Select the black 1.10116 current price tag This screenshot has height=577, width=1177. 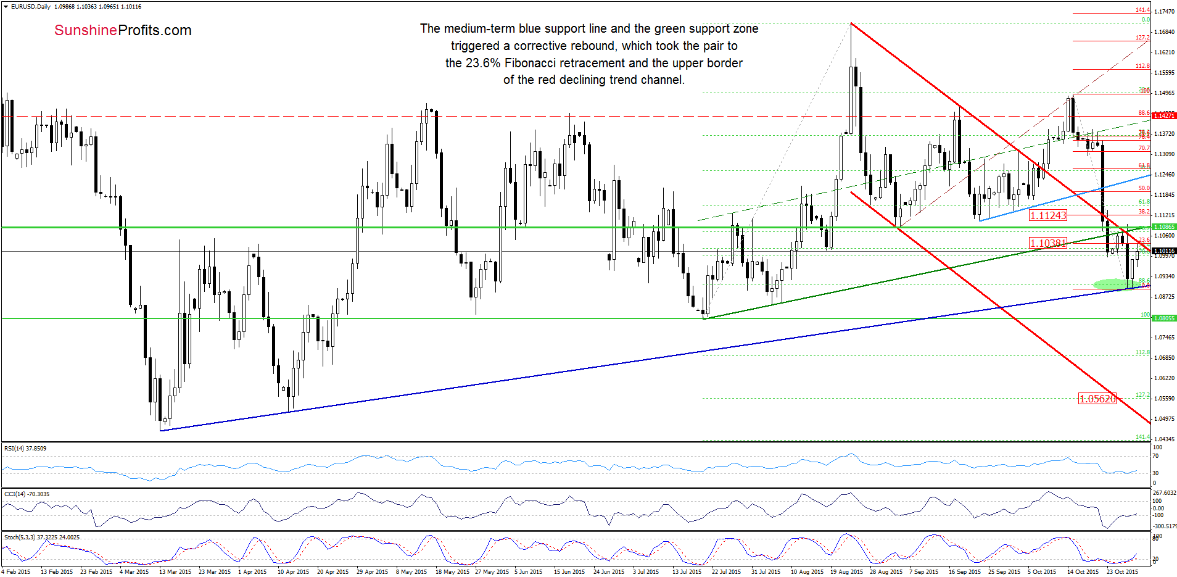point(1164,251)
